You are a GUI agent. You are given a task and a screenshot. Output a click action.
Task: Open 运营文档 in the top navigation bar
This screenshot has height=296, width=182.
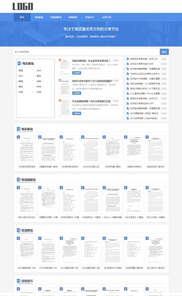tap(106, 17)
